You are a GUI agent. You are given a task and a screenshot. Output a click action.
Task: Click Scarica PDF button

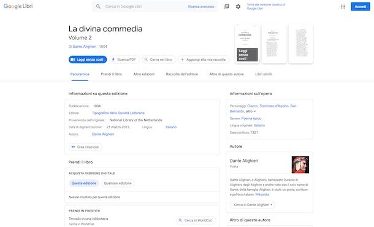coord(124,60)
